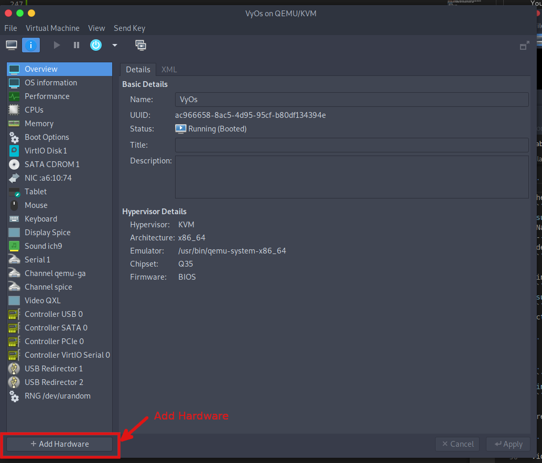Viewport: 542px width, 463px height.
Task: Click the Name field containing VyOs
Action: point(352,100)
